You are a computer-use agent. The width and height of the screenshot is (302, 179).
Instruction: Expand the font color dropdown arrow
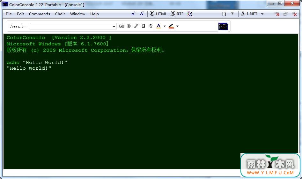click(165, 26)
